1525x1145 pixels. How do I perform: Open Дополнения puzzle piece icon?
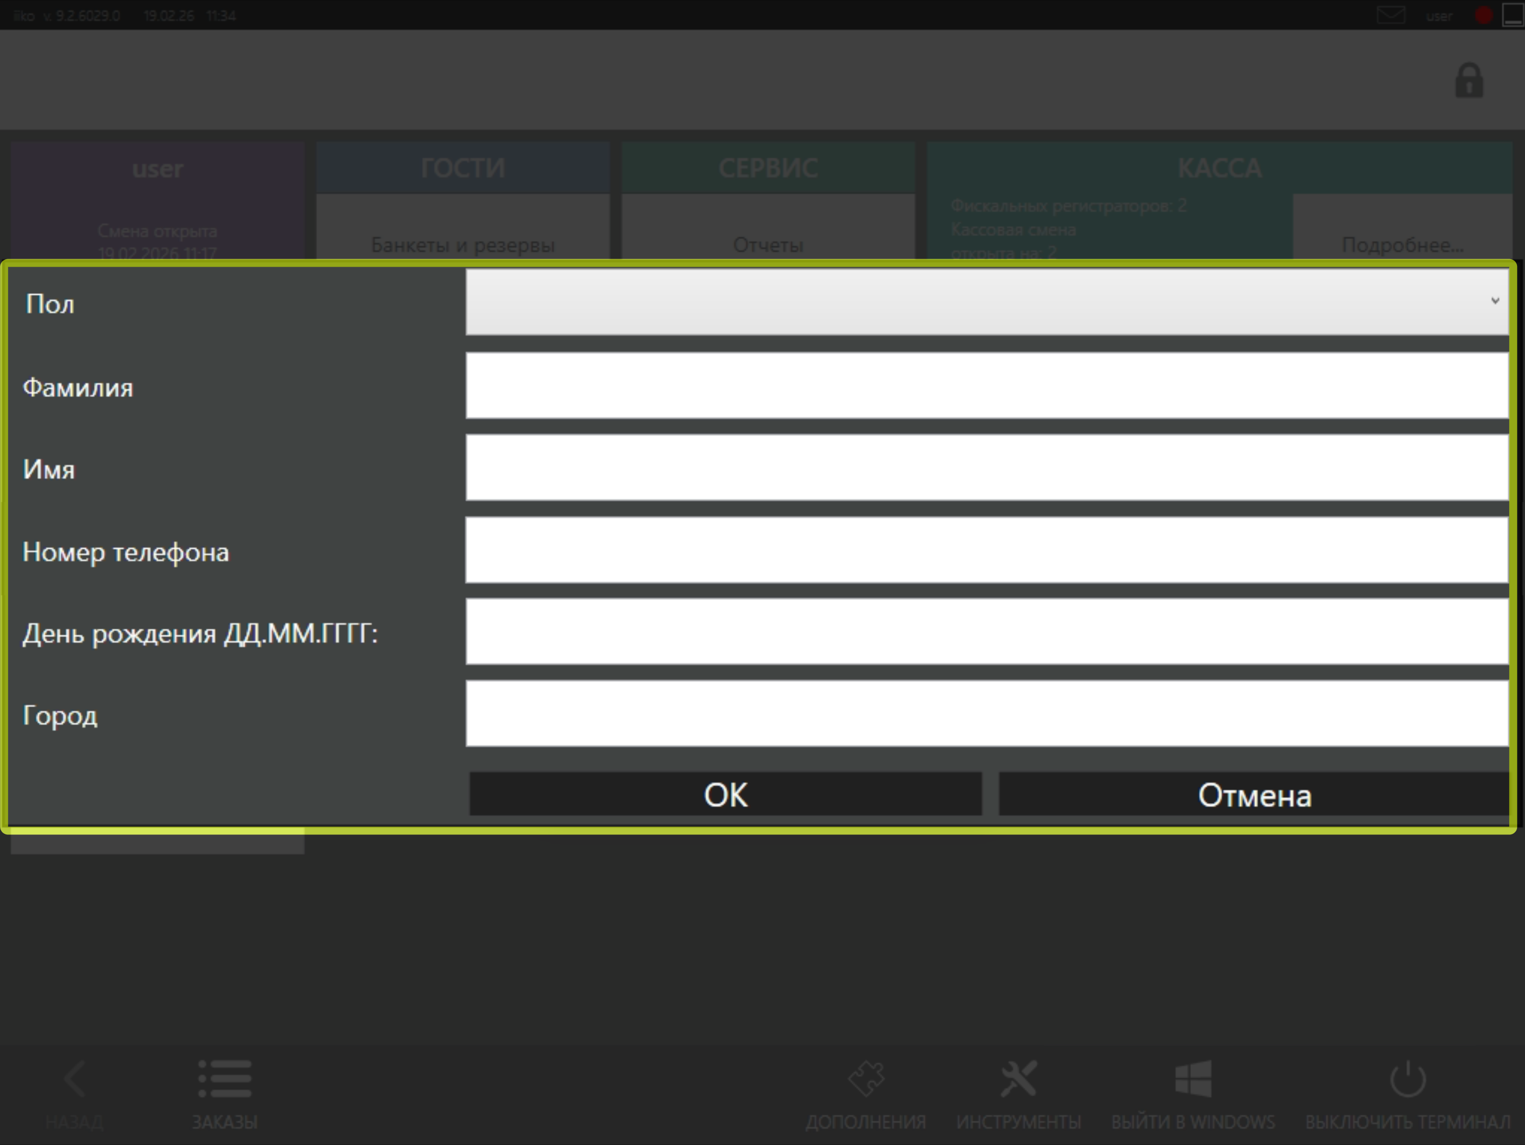866,1079
